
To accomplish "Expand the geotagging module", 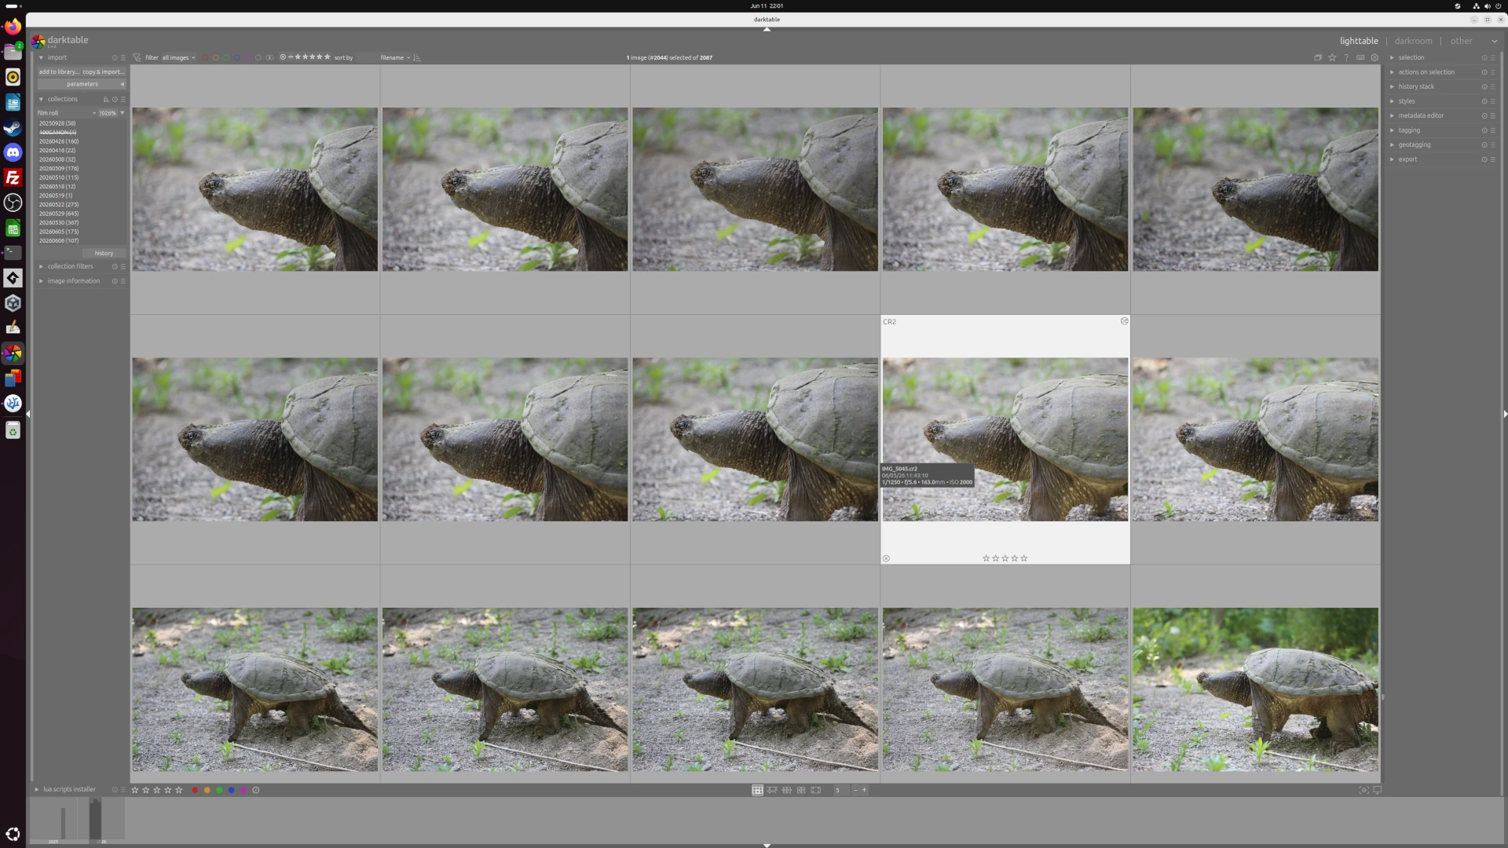I will coord(1392,144).
